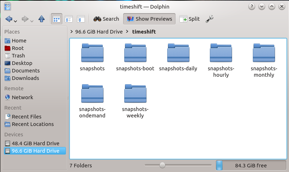
Task: Switch to Details view mode
Action: (x=81, y=19)
